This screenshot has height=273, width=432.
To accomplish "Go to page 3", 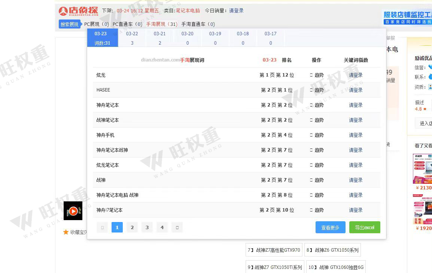I will pyautogui.click(x=147, y=228).
